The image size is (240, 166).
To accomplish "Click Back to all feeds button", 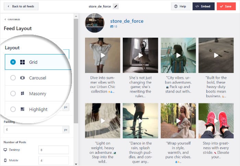I will click(x=21, y=7).
